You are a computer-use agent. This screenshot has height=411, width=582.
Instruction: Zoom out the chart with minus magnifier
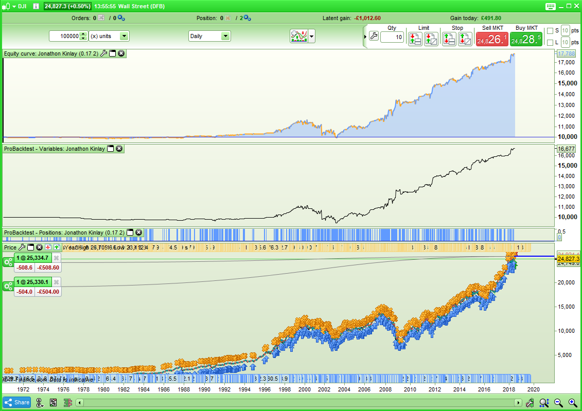[x=558, y=402]
